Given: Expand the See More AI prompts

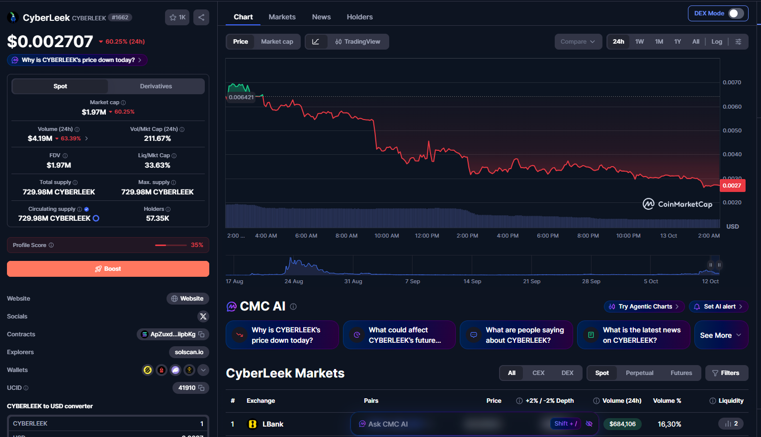Looking at the screenshot, I should (x=721, y=335).
